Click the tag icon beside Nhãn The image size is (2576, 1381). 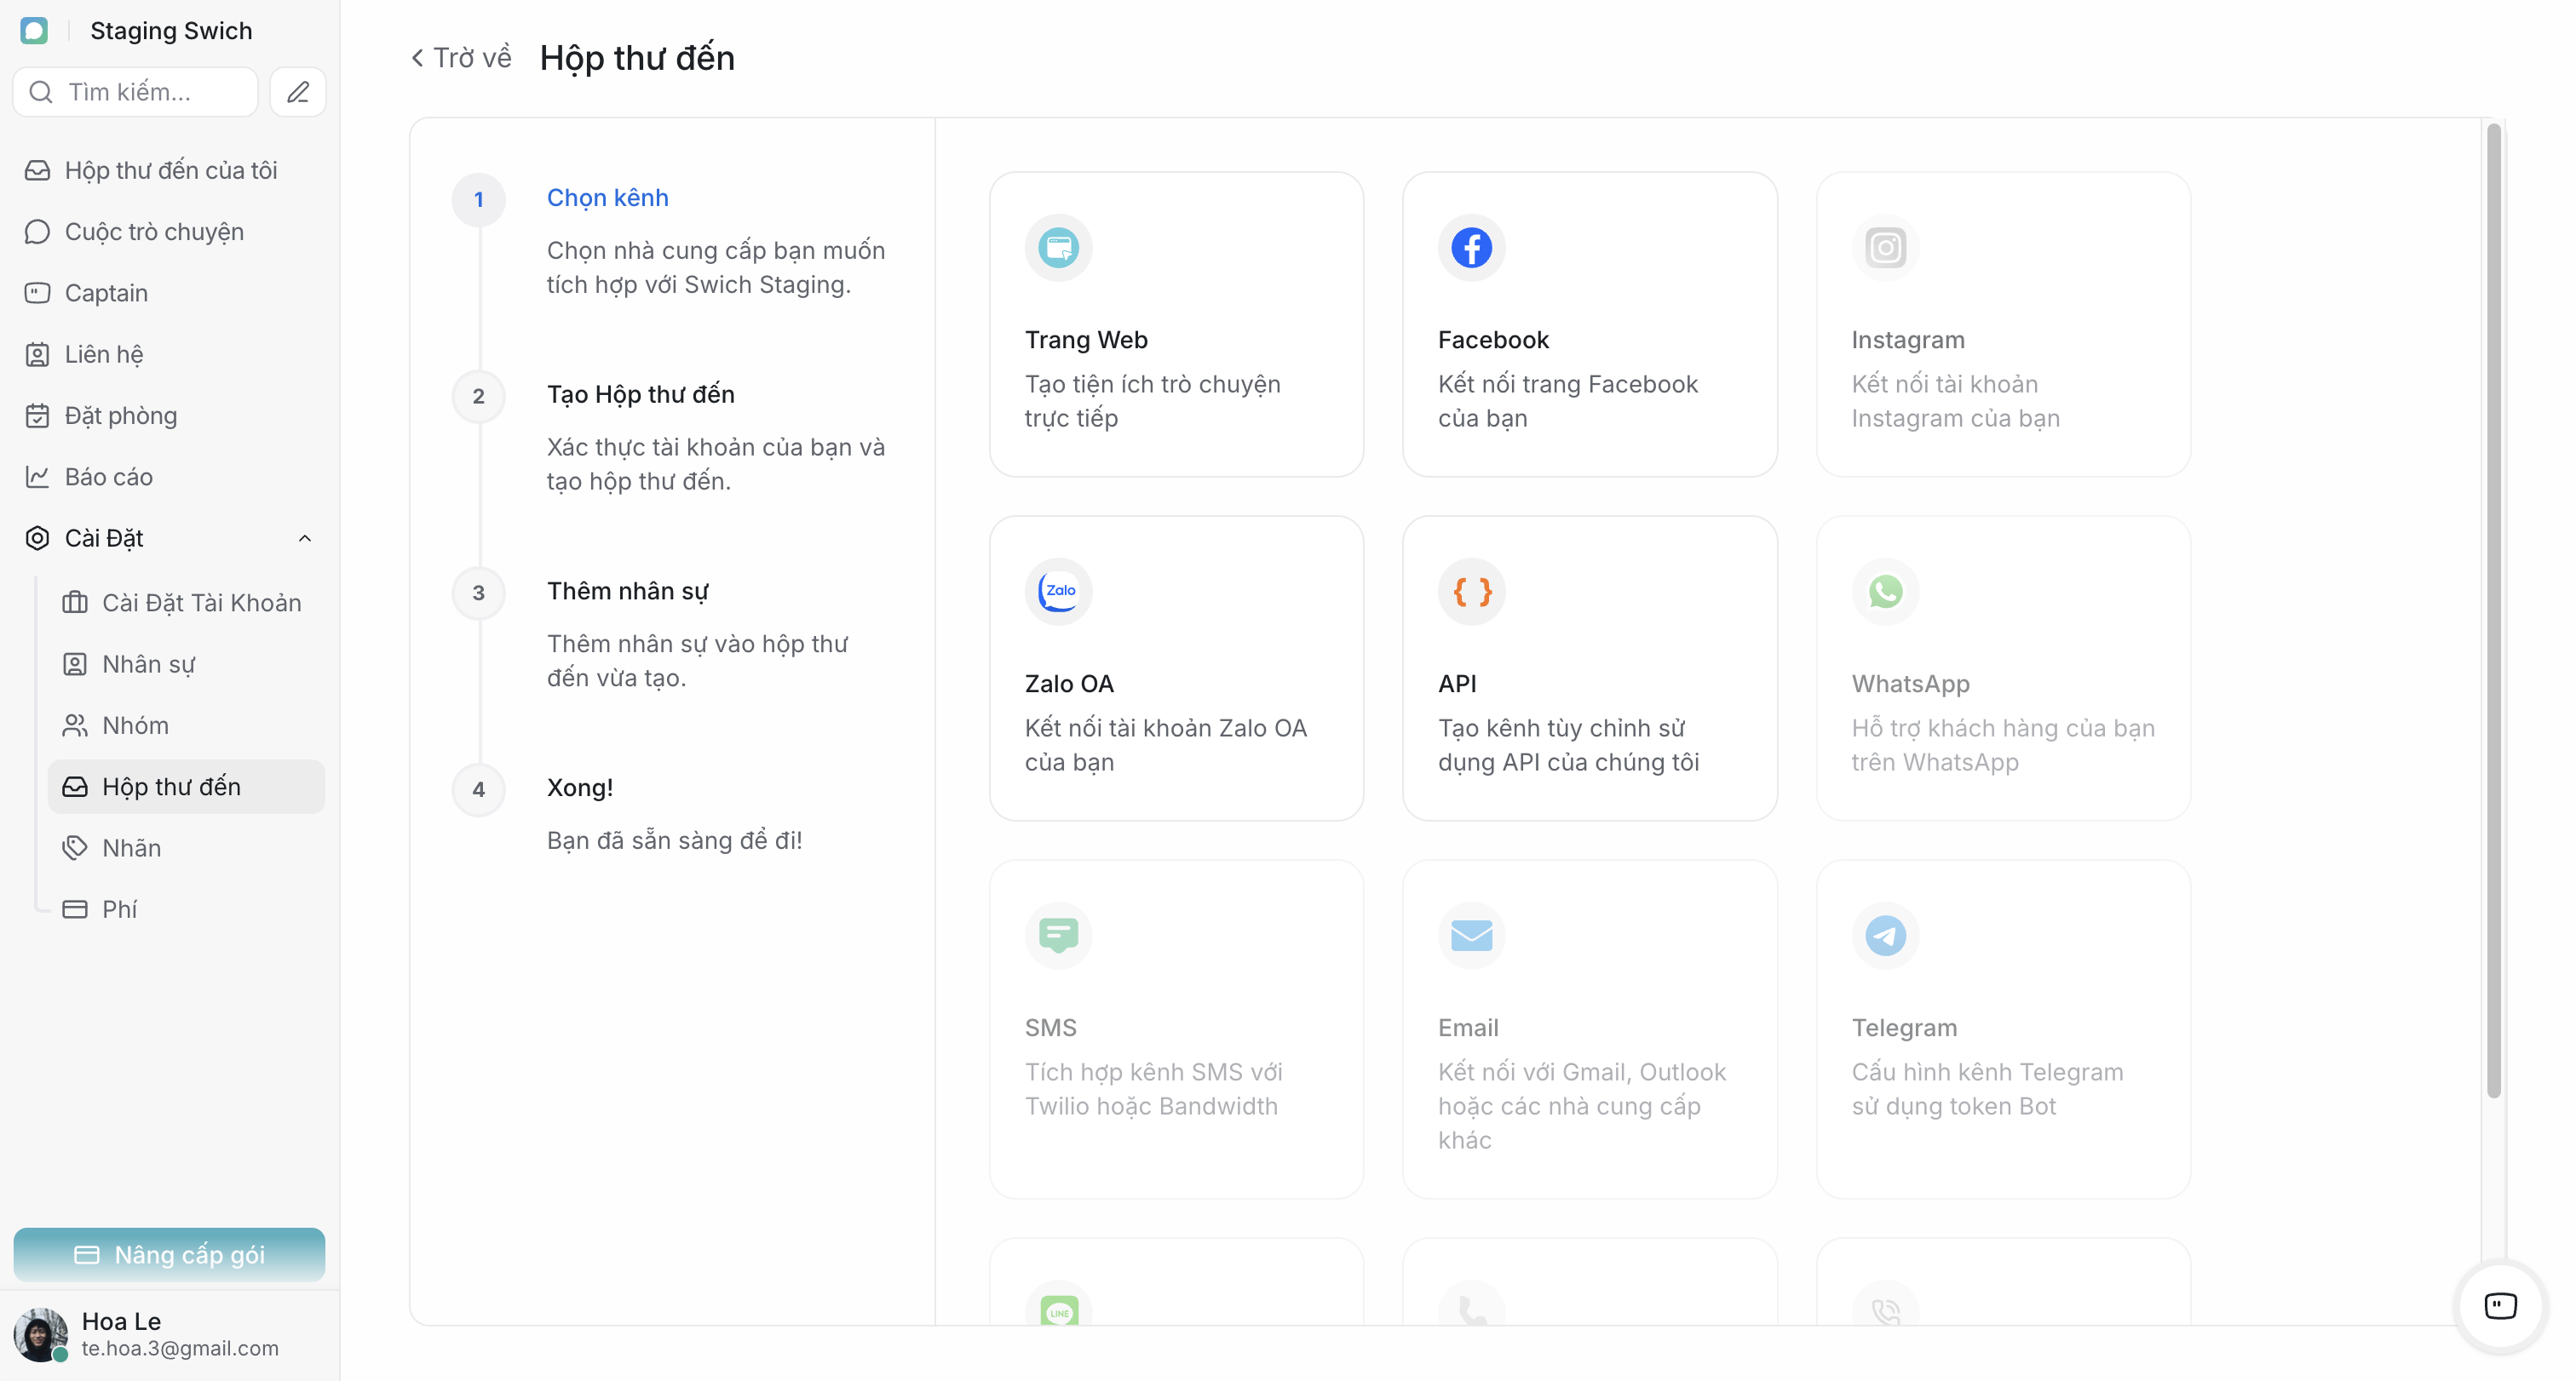point(75,848)
